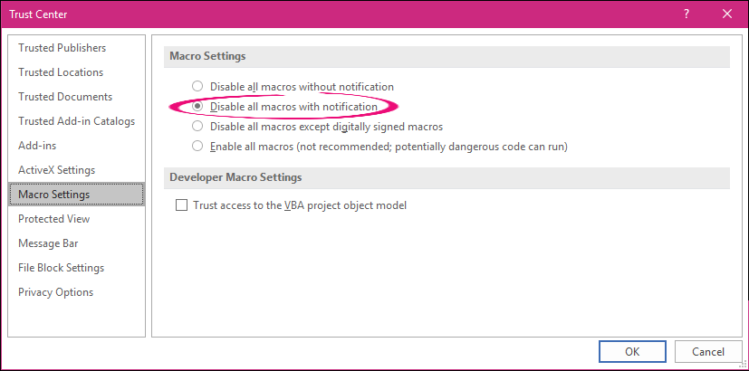Open Trusted Add-in Catalogs page
Screen dimensions: 749x371
click(x=76, y=121)
